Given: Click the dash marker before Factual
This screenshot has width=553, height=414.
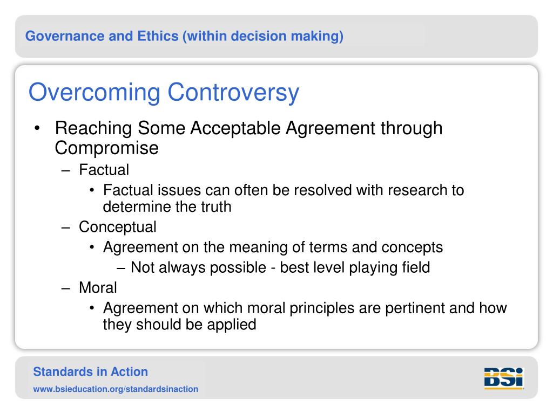Looking at the screenshot, I should [65, 170].
